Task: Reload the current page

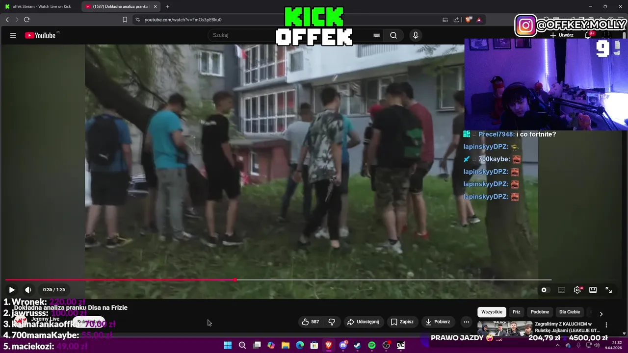Action: (x=26, y=20)
